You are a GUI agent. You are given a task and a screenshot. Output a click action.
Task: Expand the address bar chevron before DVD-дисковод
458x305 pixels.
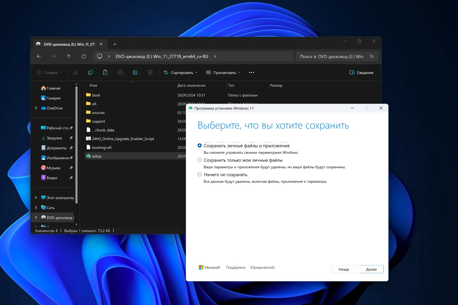click(x=109, y=56)
